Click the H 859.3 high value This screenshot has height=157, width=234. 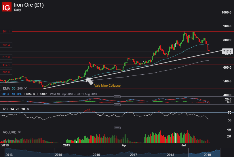[x=30, y=94]
